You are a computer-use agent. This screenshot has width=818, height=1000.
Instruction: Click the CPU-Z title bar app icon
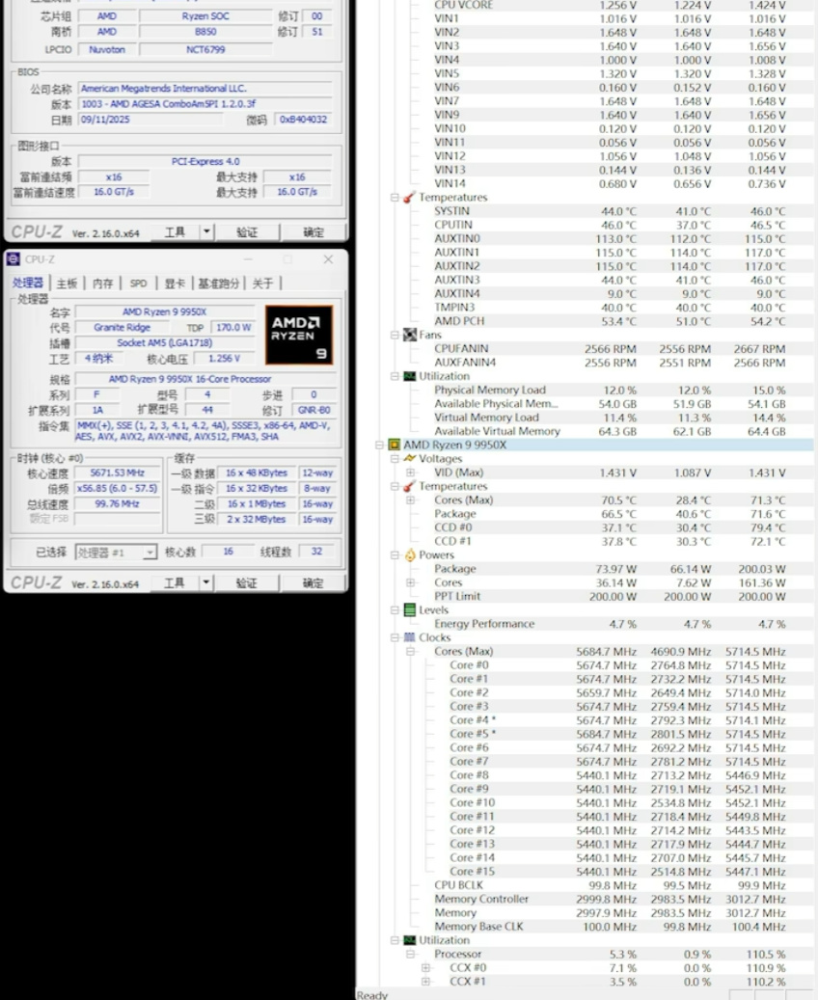coord(13,259)
